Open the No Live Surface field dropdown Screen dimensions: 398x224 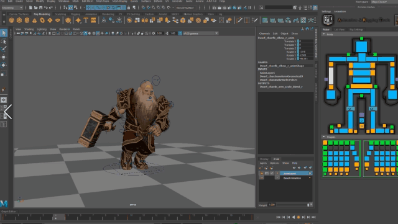[187, 7]
